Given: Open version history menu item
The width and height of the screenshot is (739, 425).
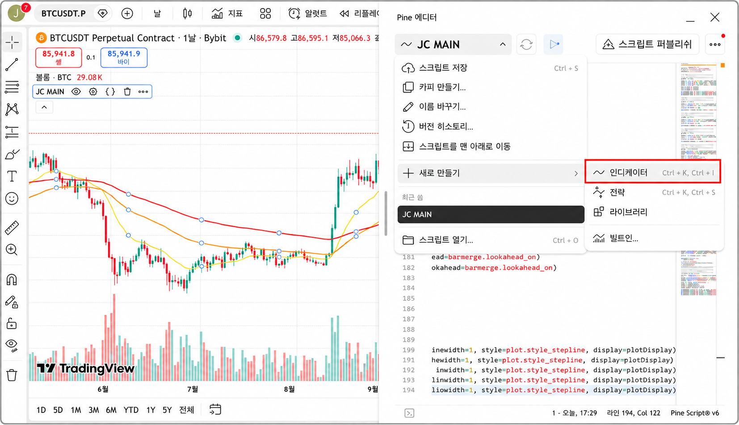Looking at the screenshot, I should point(491,126).
